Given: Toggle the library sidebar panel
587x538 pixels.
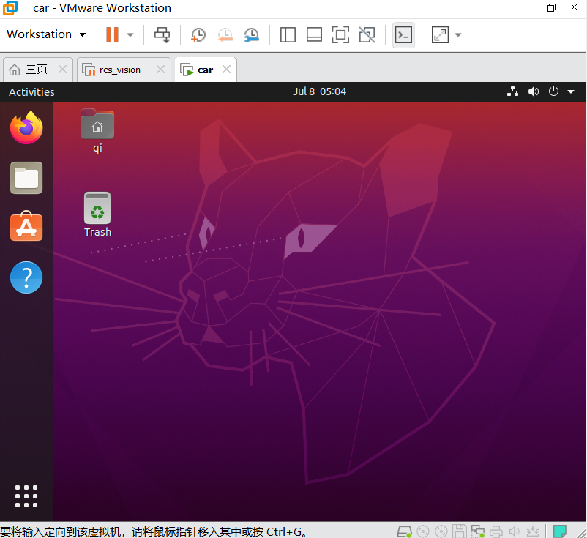Looking at the screenshot, I should pyautogui.click(x=288, y=35).
